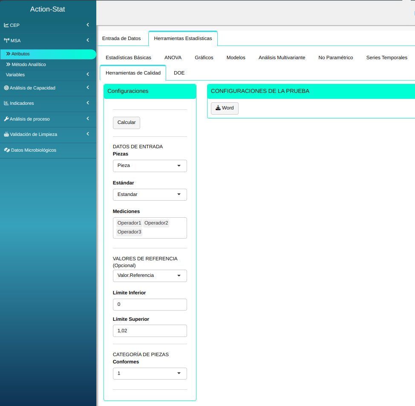This screenshot has height=406, width=415.
Task: Open the ANOVA tab
Action: (173, 58)
